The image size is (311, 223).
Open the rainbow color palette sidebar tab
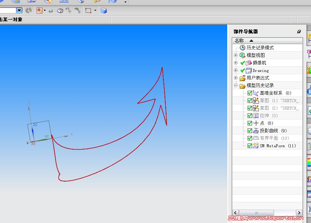(x=309, y=162)
